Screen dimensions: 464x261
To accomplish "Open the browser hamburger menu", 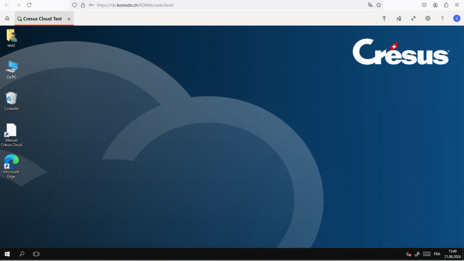I will click(x=457, y=5).
